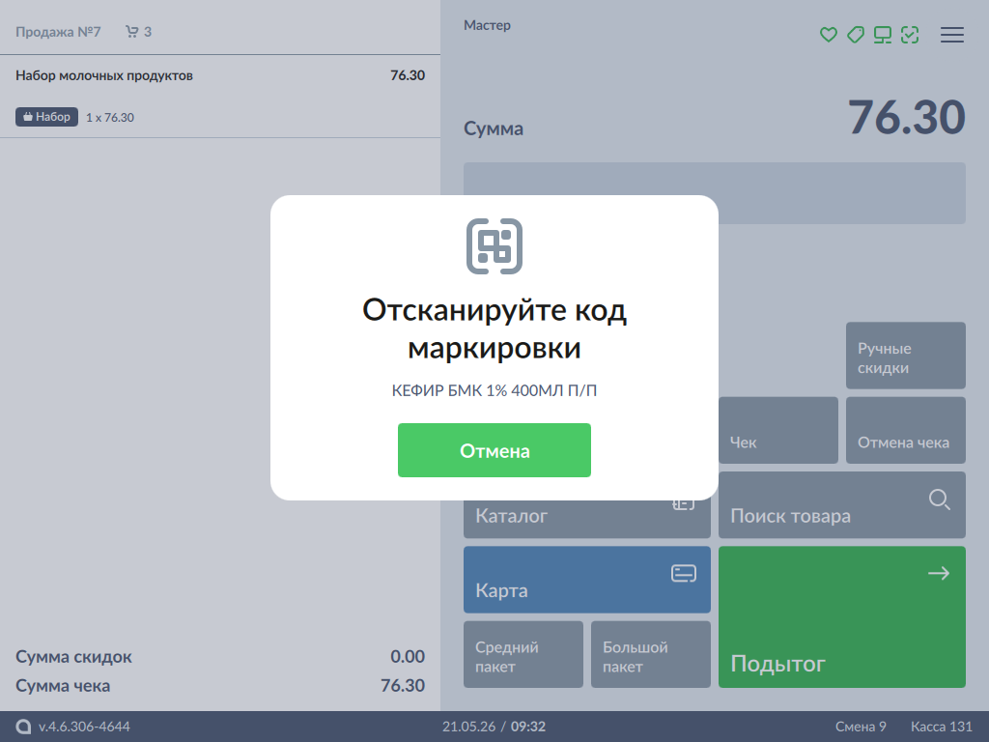
Task: Click the Набор badge on item
Action: tap(46, 117)
